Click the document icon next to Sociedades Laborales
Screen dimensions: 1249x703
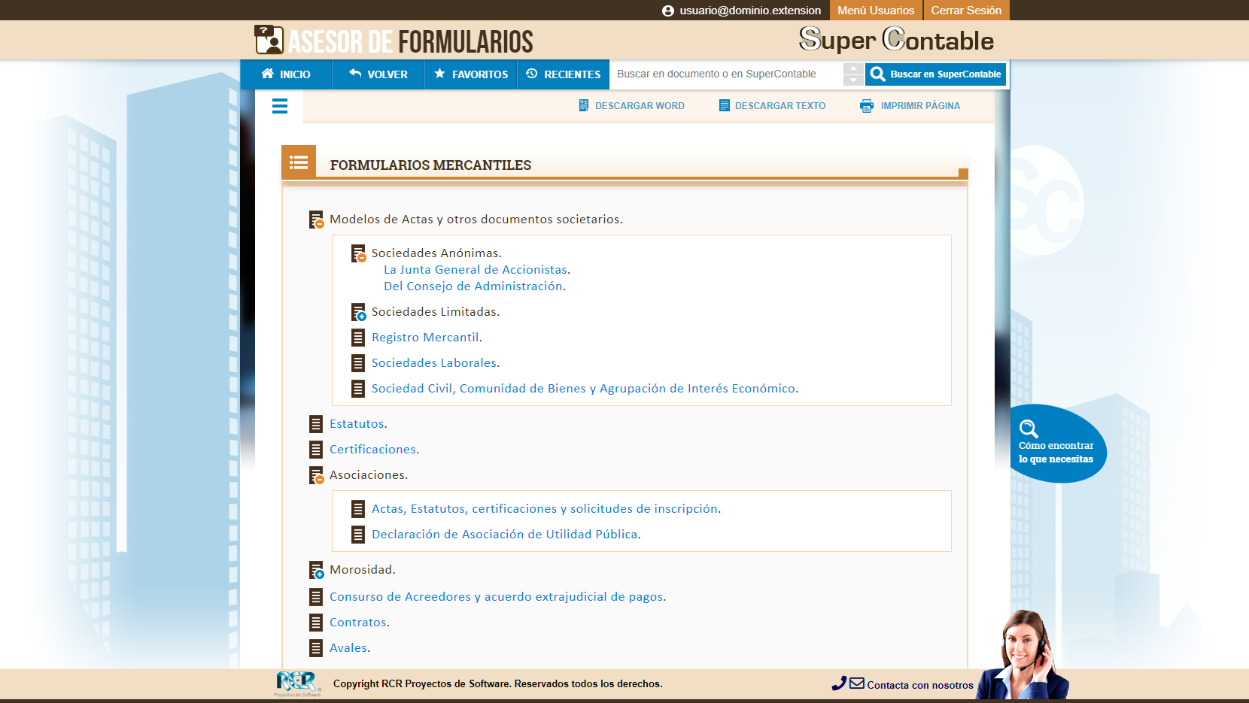click(x=358, y=363)
